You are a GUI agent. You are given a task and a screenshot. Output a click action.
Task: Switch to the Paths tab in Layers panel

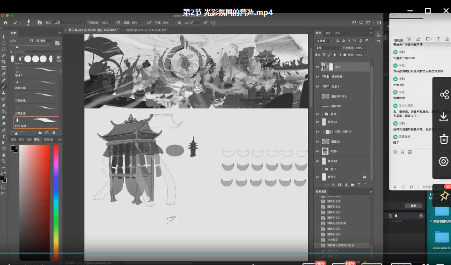pyautogui.click(x=338, y=33)
